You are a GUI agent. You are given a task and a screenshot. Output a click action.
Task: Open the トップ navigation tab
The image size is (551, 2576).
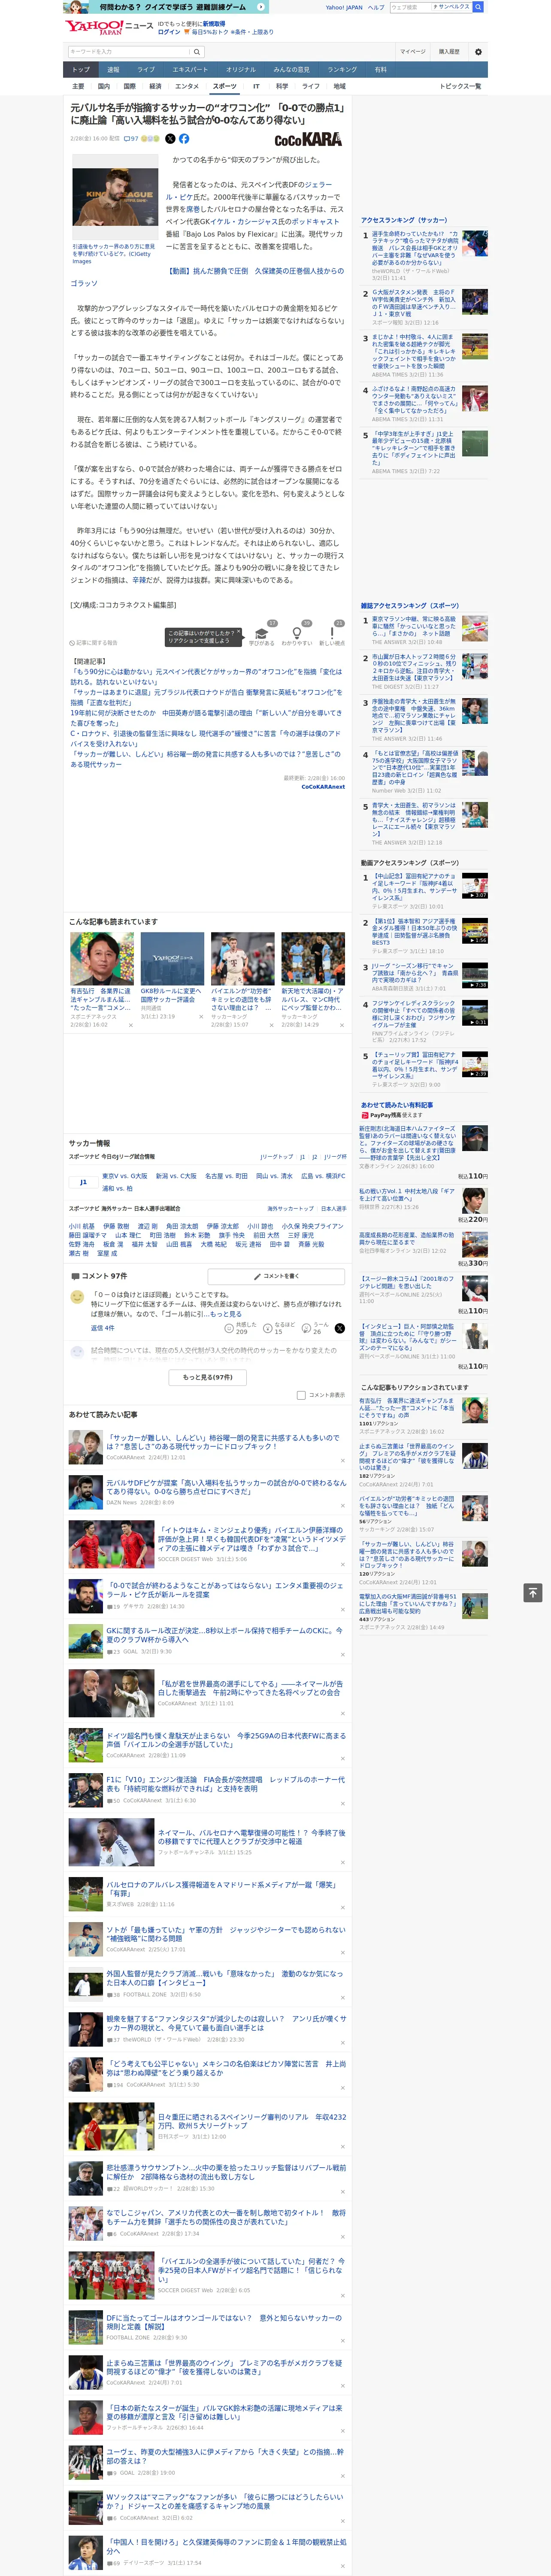[x=81, y=70]
